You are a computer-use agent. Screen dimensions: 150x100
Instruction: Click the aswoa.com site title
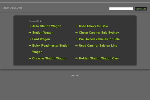(x=12, y=7)
